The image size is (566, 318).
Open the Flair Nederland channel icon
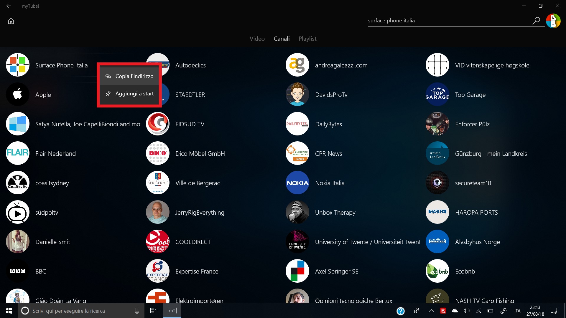[x=18, y=153]
